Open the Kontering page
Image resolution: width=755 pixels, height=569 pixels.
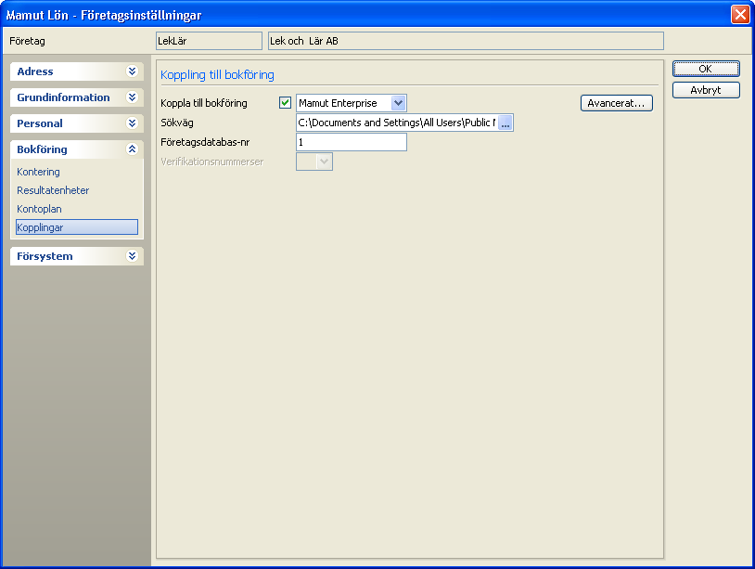point(39,172)
